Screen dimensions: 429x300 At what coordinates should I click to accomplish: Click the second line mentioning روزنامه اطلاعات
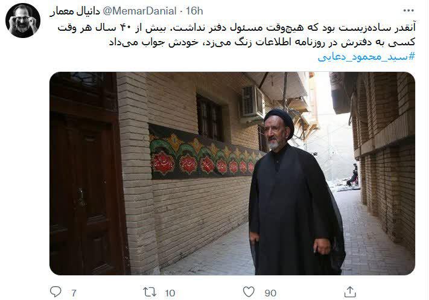[x=262, y=42]
